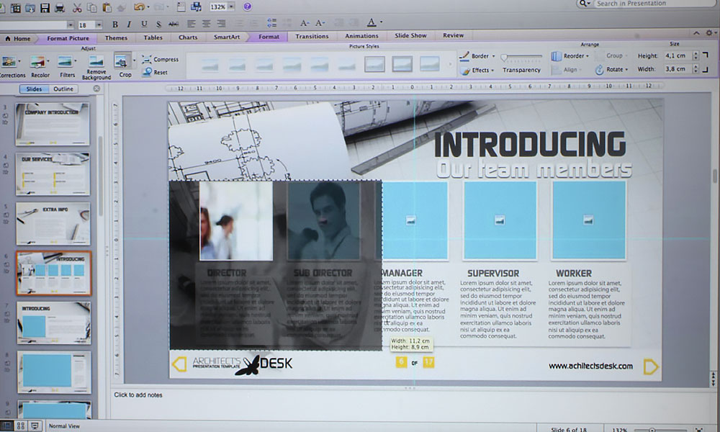
Task: Click the Cut scissors icon
Action: click(x=77, y=7)
